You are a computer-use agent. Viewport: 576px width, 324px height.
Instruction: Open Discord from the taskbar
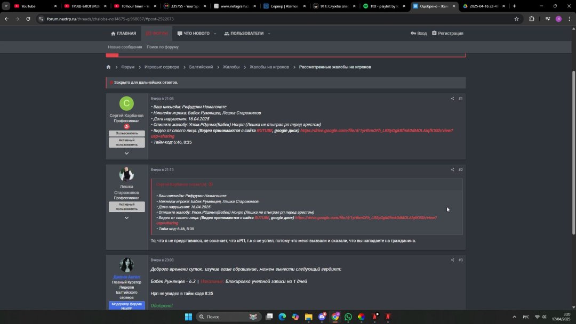[x=322, y=317]
